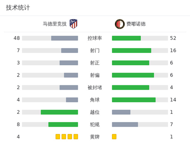
Task: Click the 射门 stat label
Action: click(x=95, y=50)
